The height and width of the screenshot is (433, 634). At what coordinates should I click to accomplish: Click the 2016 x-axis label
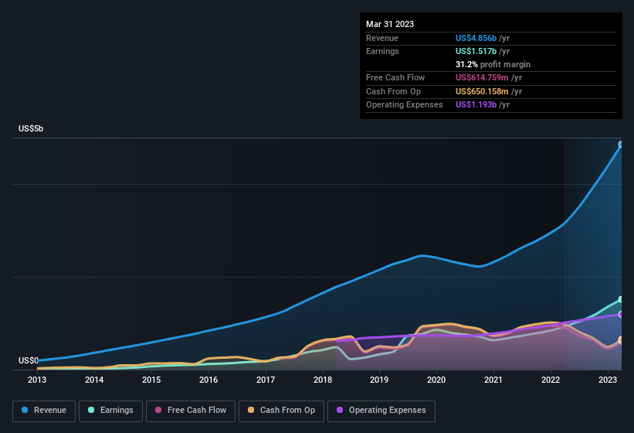tap(209, 380)
